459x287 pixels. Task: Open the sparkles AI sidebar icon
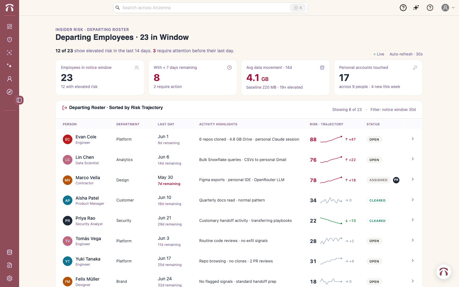(10, 66)
